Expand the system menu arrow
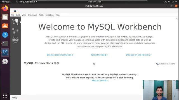The height and width of the screenshot is (100, 179). 176,2
